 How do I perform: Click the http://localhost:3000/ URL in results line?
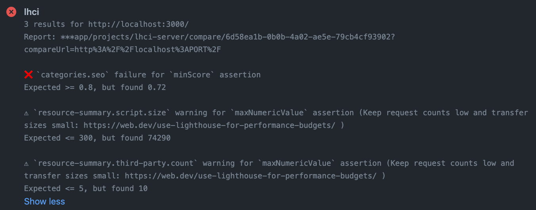point(138,24)
